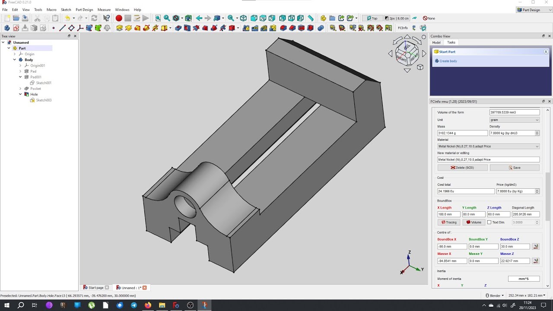The image size is (553, 311).
Task: Open the Blender navigation style dropdown
Action: coord(495,295)
